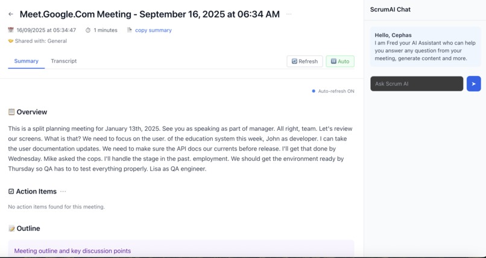
Task: Send the chat message with arrow button
Action: (473, 84)
